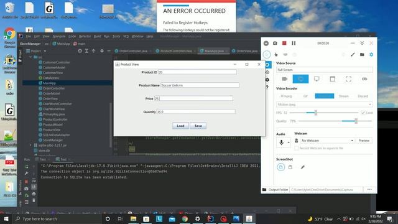Select DataAccess in the project tree

click(x=51, y=78)
